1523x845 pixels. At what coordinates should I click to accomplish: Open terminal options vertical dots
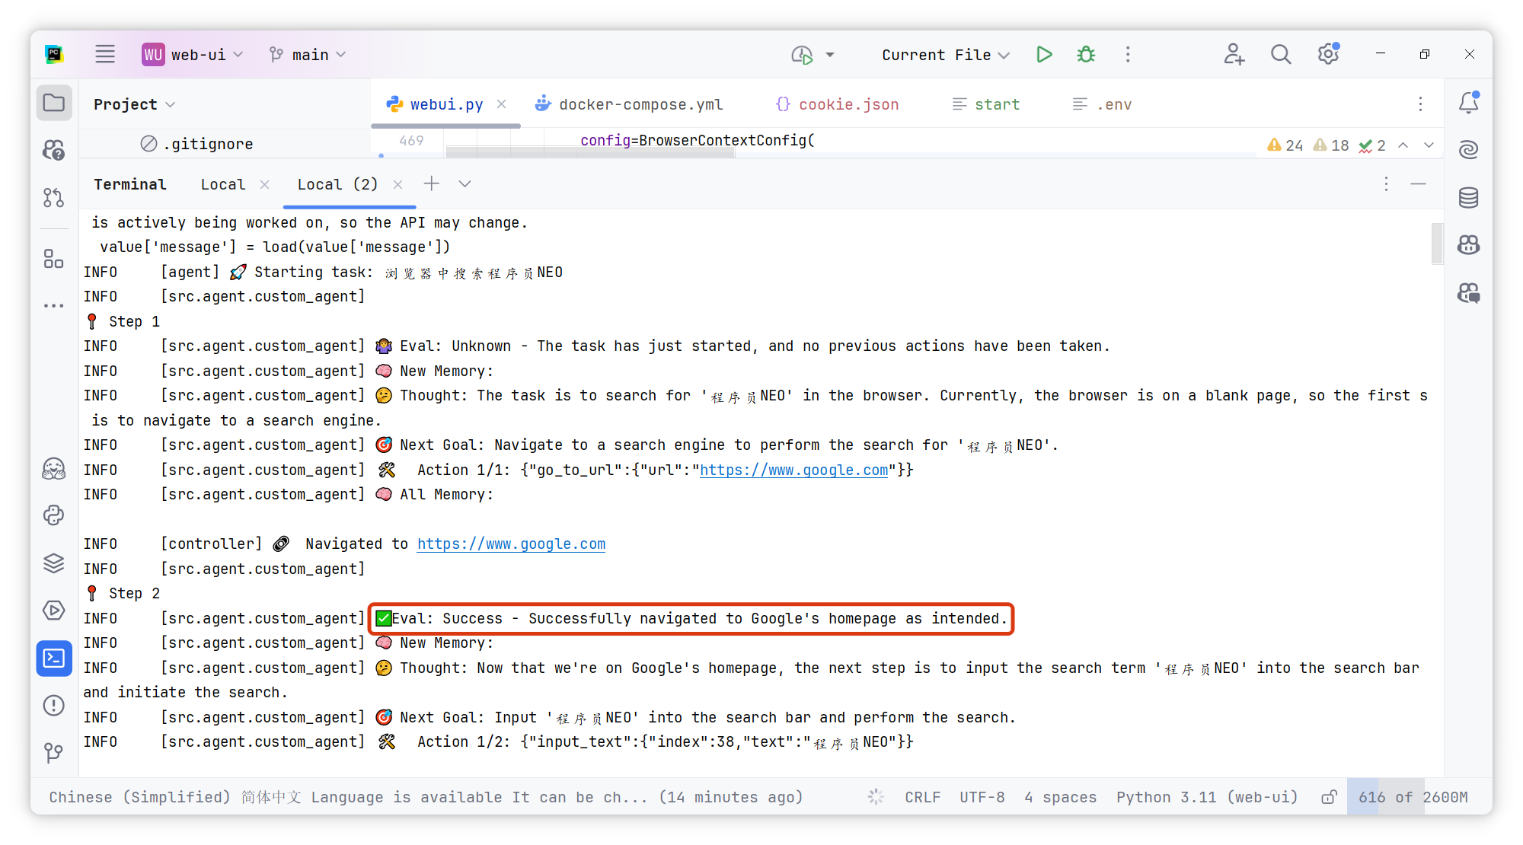pos(1386,183)
